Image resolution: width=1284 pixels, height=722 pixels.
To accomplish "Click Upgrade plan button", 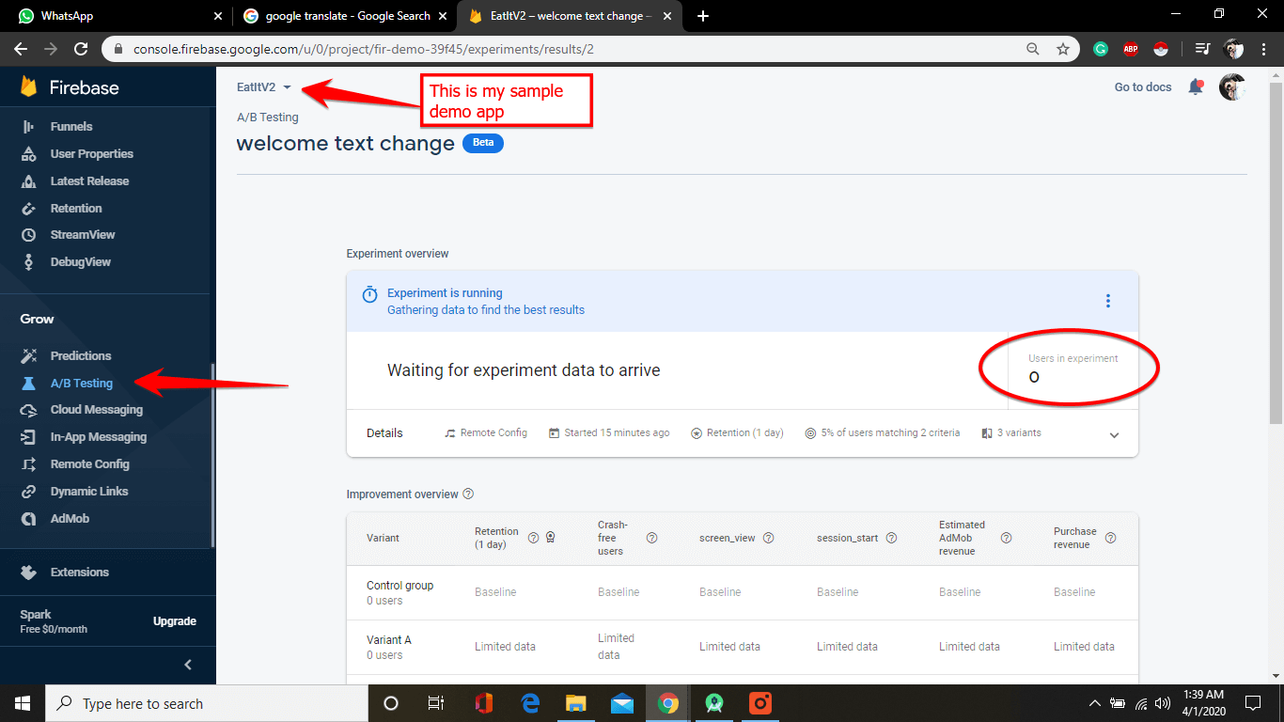I will pos(175,621).
